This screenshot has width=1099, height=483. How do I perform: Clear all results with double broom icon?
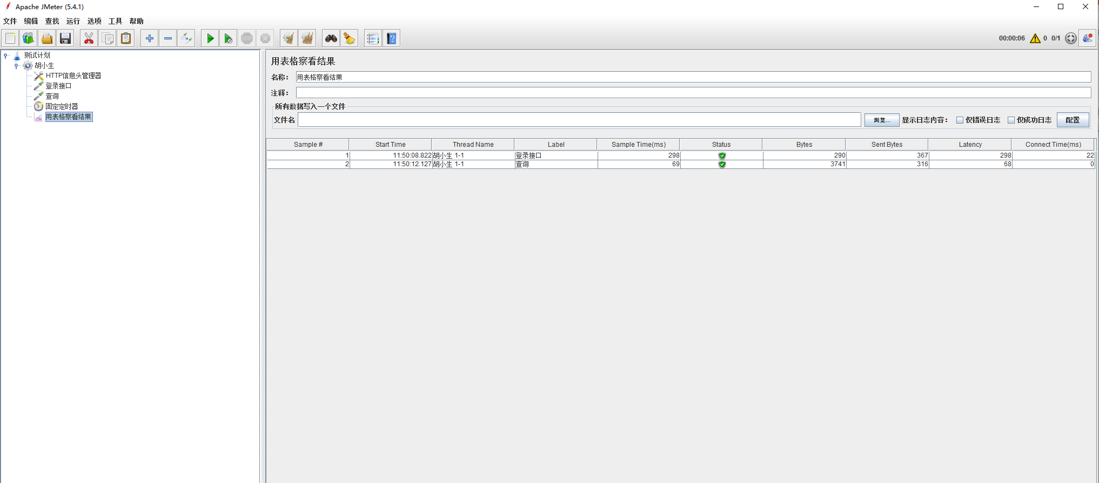tap(307, 38)
